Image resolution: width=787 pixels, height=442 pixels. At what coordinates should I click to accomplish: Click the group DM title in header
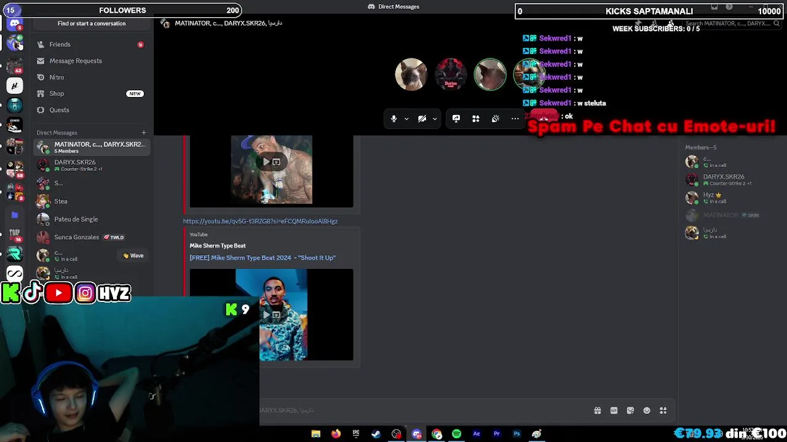pos(228,23)
